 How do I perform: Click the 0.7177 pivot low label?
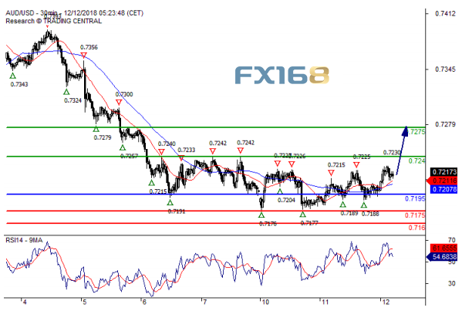click(309, 223)
